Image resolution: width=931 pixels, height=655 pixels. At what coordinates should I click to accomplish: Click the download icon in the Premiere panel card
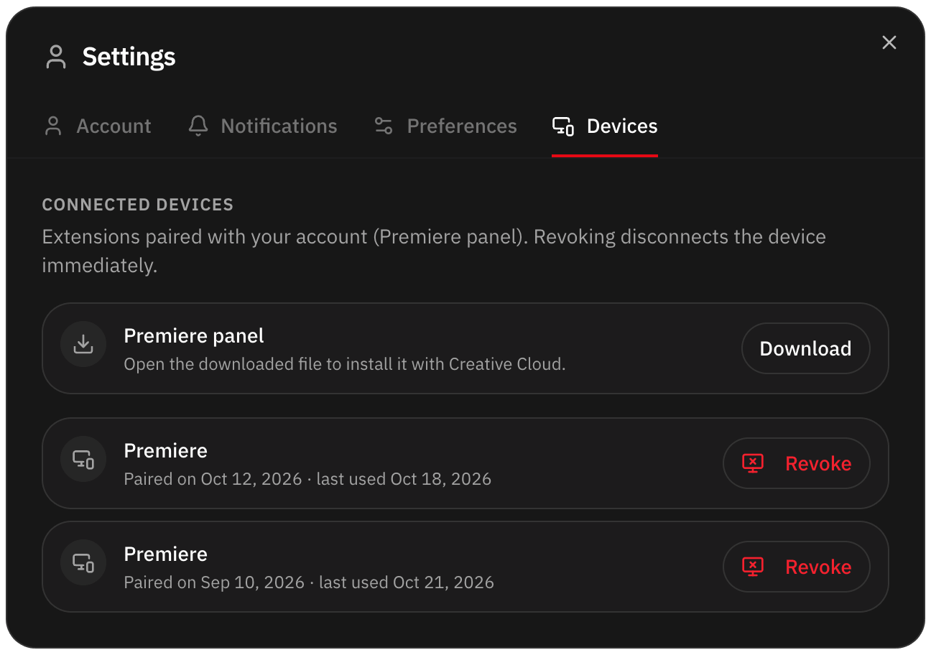tap(83, 344)
